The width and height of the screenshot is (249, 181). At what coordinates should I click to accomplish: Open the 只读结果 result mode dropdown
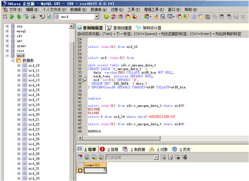tap(156, 157)
